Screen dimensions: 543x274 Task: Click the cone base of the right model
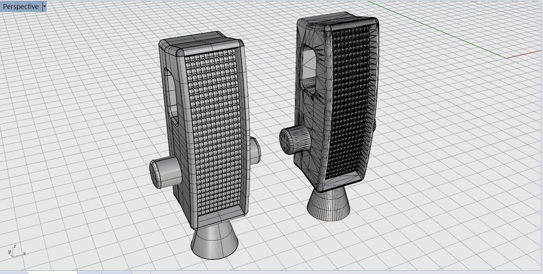coord(328,204)
